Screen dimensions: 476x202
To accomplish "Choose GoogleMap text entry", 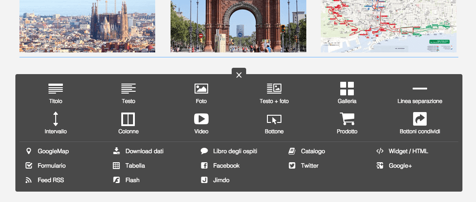I will point(53,151).
